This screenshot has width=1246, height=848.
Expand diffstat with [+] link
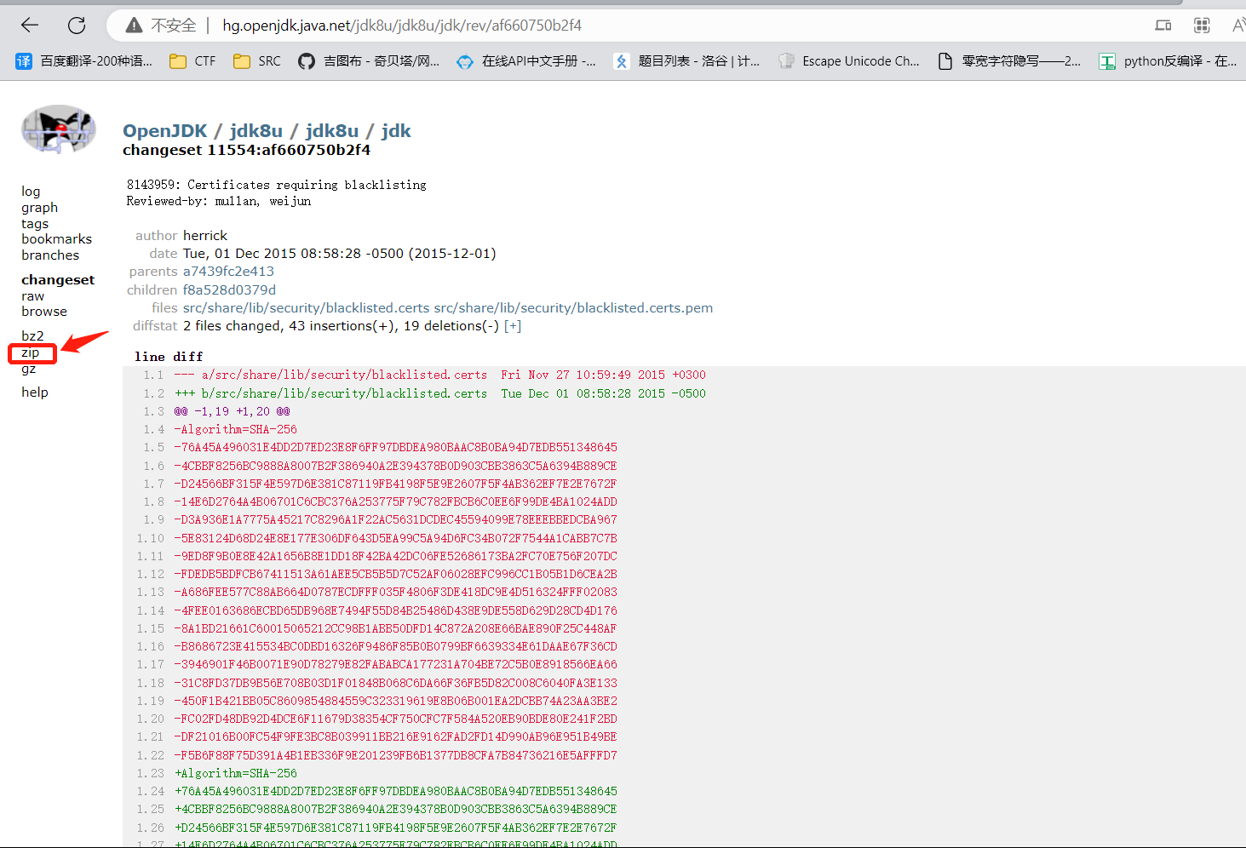pos(513,326)
